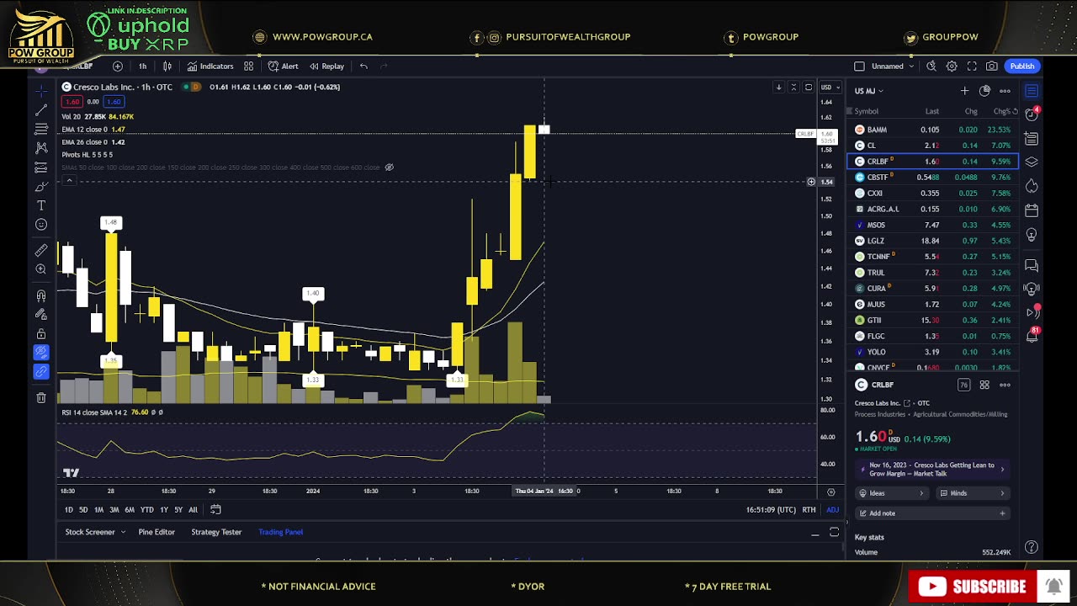This screenshot has height=606, width=1077.
Task: Open the Fibonacci retracement tools
Action: pos(40,129)
